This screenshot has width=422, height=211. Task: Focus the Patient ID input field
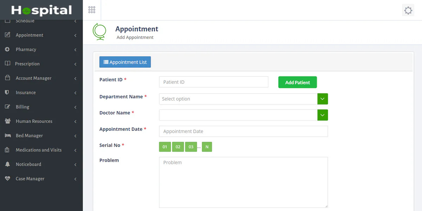[213, 82]
